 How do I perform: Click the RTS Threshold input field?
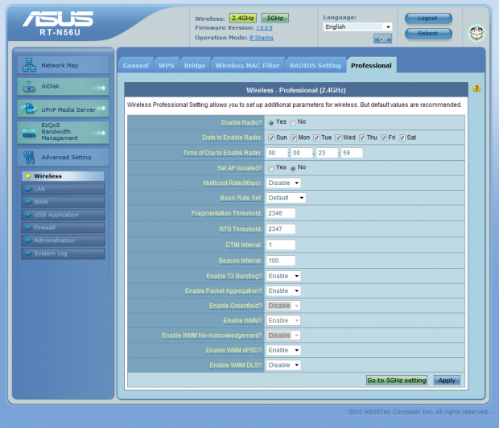[x=281, y=229]
